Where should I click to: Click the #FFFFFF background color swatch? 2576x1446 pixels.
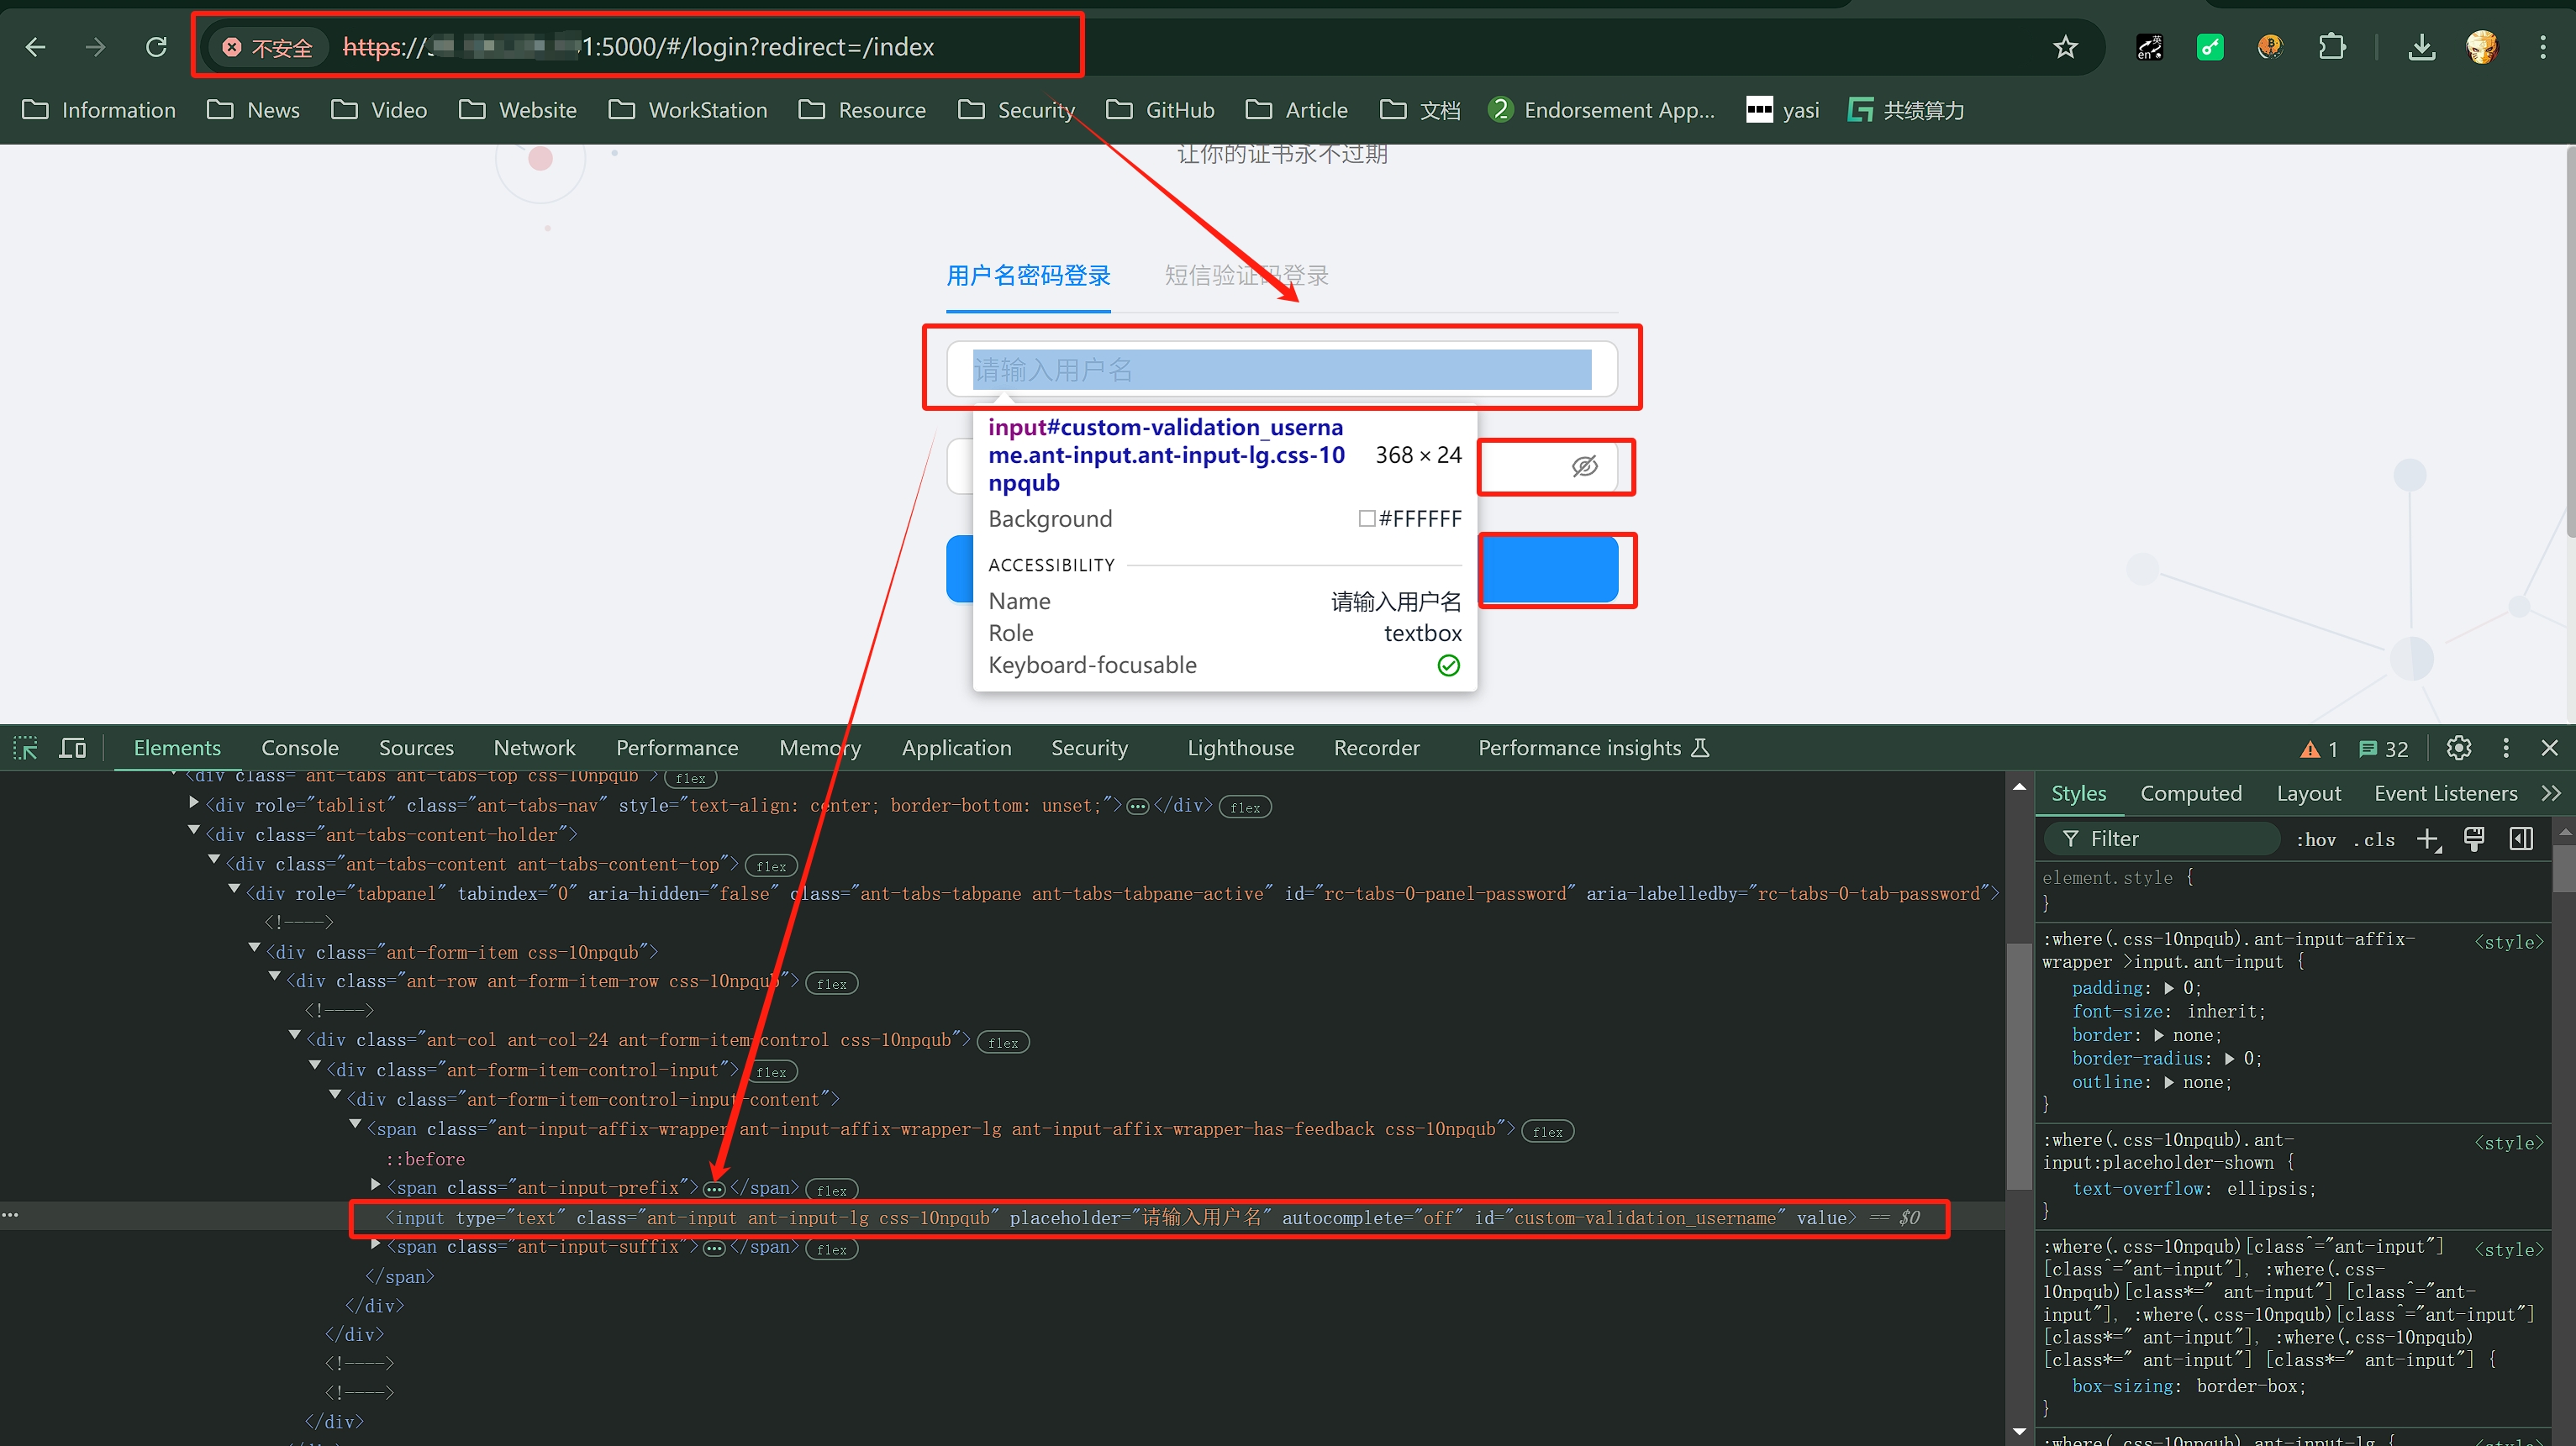pyautogui.click(x=1366, y=518)
